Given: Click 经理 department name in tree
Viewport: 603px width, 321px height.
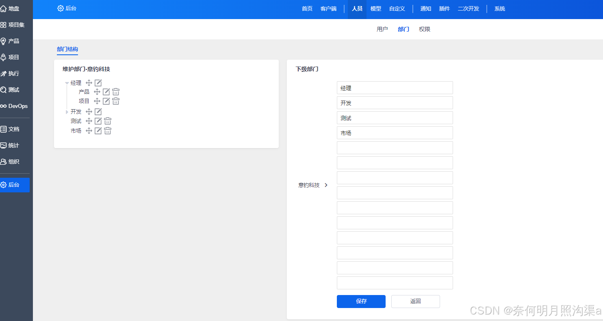Looking at the screenshot, I should pos(76,83).
